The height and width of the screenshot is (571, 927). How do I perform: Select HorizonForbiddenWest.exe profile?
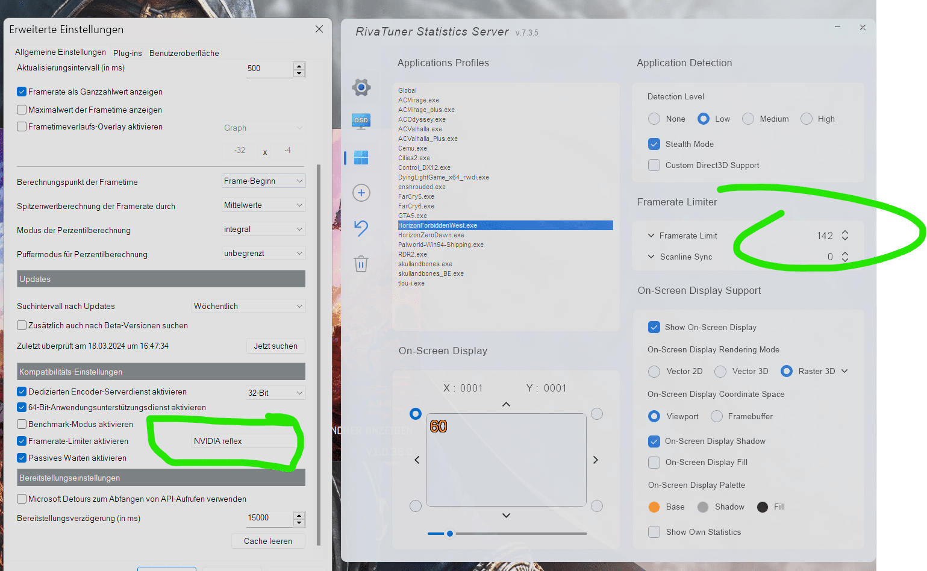505,225
